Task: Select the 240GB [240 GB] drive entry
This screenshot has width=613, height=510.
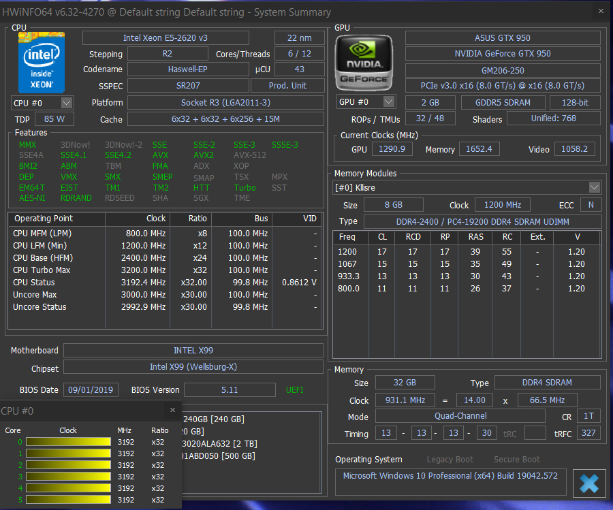Action: (x=213, y=419)
